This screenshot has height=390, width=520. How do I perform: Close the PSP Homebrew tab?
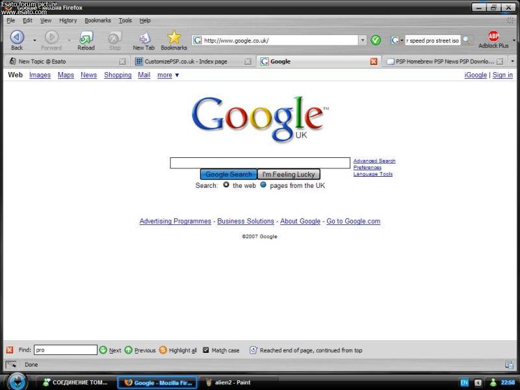pyautogui.click(x=500, y=61)
